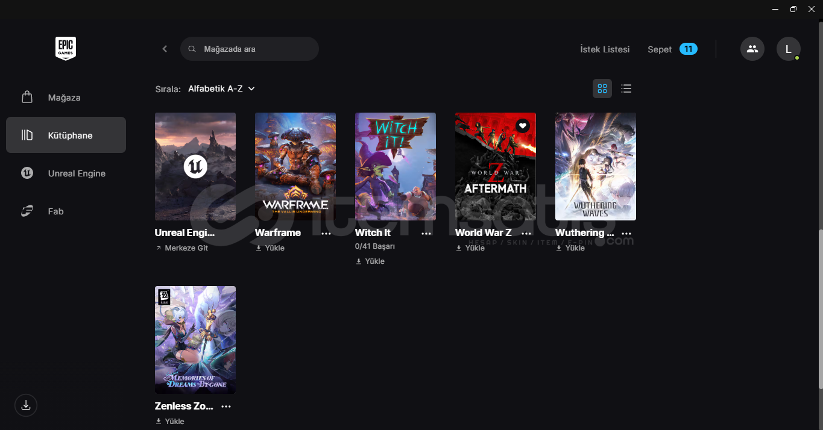Click the Zenless Zo... title text
The width and height of the screenshot is (823, 430).
(x=184, y=406)
